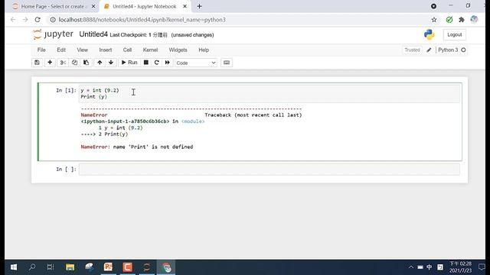The height and width of the screenshot is (275, 490).
Task: Click the Python 3 kernel indicator
Action: click(x=452, y=50)
